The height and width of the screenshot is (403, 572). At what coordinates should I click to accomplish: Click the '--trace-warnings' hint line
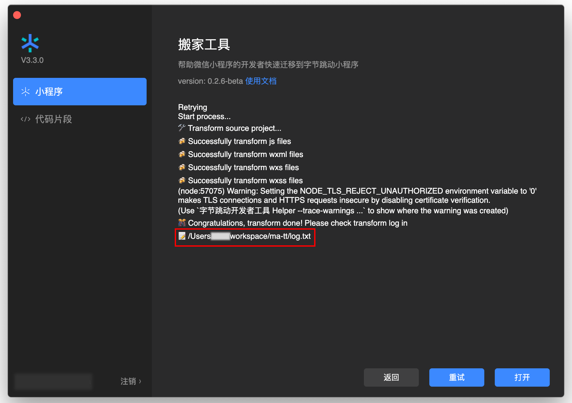point(343,211)
